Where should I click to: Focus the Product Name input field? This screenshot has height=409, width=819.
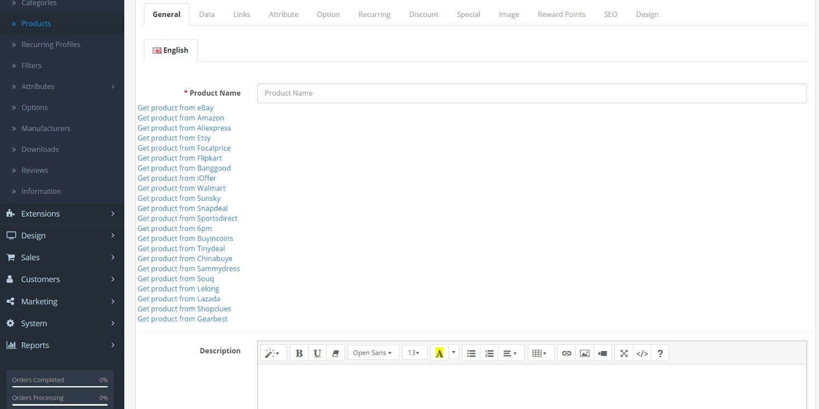click(x=532, y=93)
